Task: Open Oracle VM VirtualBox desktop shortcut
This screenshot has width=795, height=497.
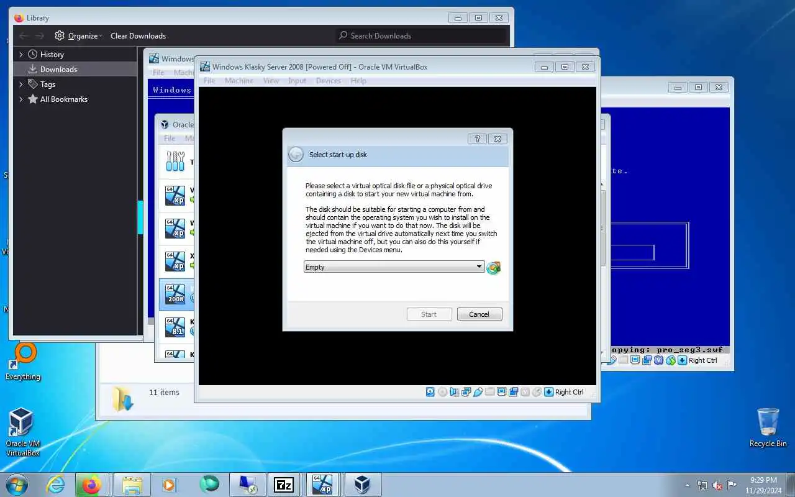Action: 22,432
